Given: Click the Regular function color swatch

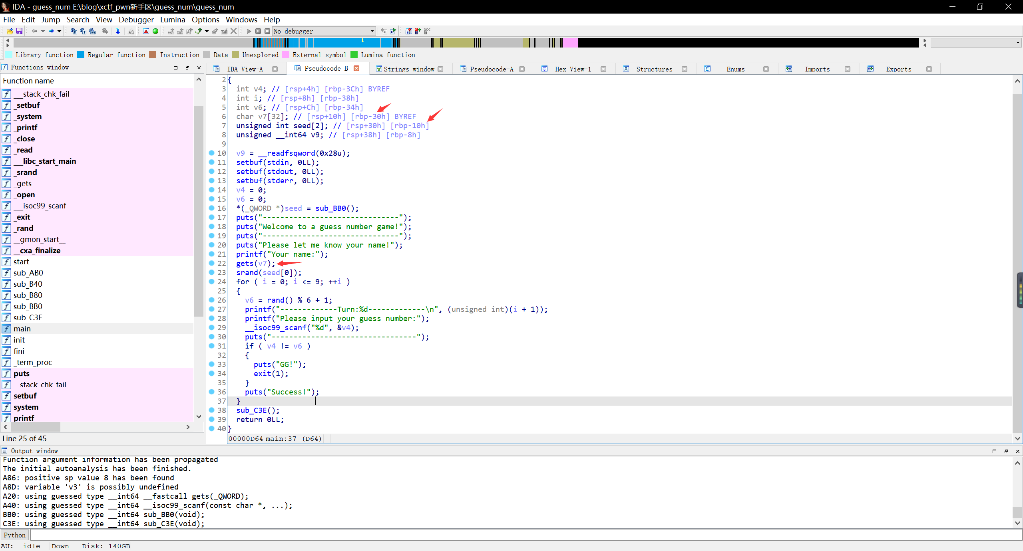Looking at the screenshot, I should [81, 55].
